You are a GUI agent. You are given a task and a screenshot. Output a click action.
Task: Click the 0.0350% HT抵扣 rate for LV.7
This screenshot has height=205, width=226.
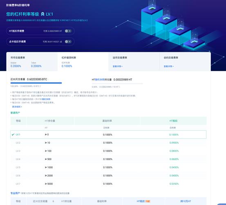pyautogui.click(x=174, y=184)
